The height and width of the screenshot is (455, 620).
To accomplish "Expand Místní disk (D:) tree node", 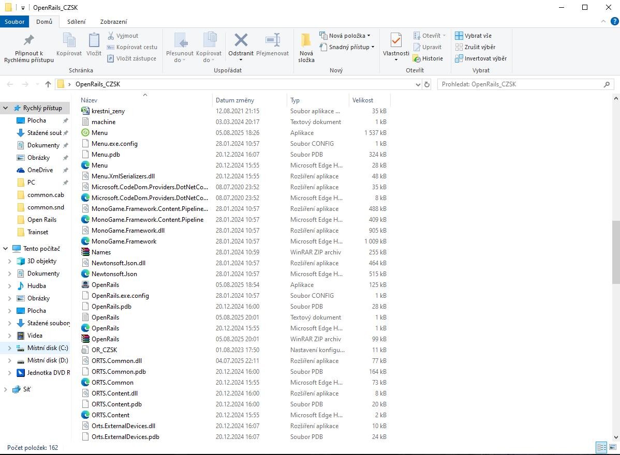I will coord(10,360).
